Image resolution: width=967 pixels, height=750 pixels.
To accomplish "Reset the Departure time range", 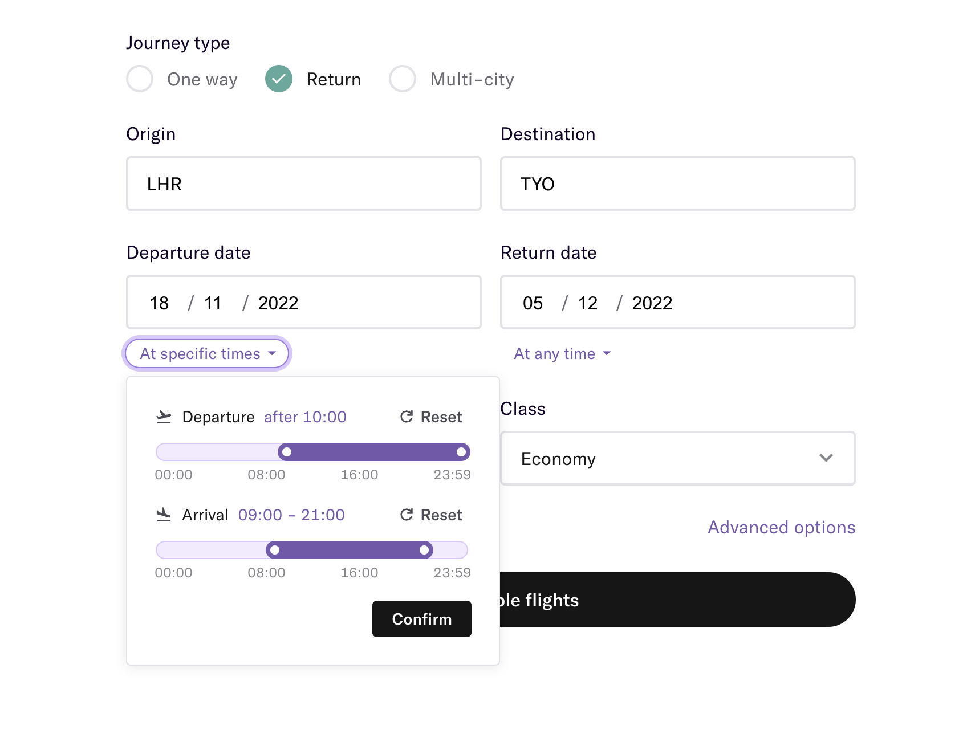I will (431, 417).
